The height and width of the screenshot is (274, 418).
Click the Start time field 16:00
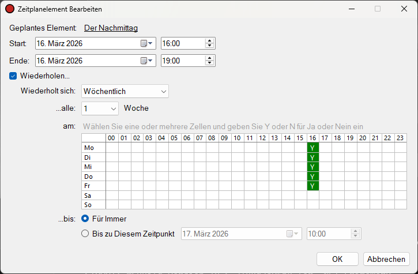pos(188,43)
